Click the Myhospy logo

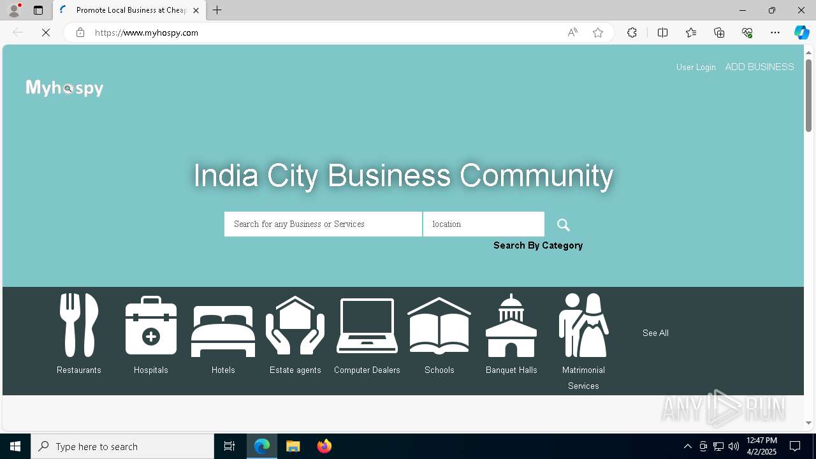click(x=64, y=88)
